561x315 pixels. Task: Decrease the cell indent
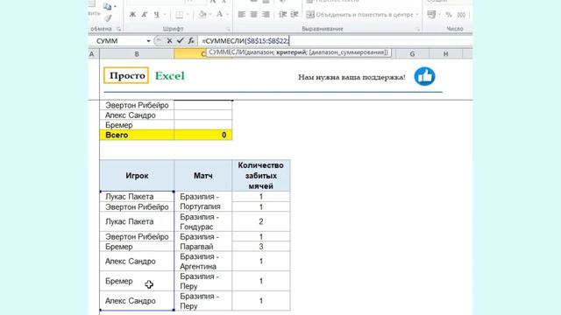tap(282, 15)
